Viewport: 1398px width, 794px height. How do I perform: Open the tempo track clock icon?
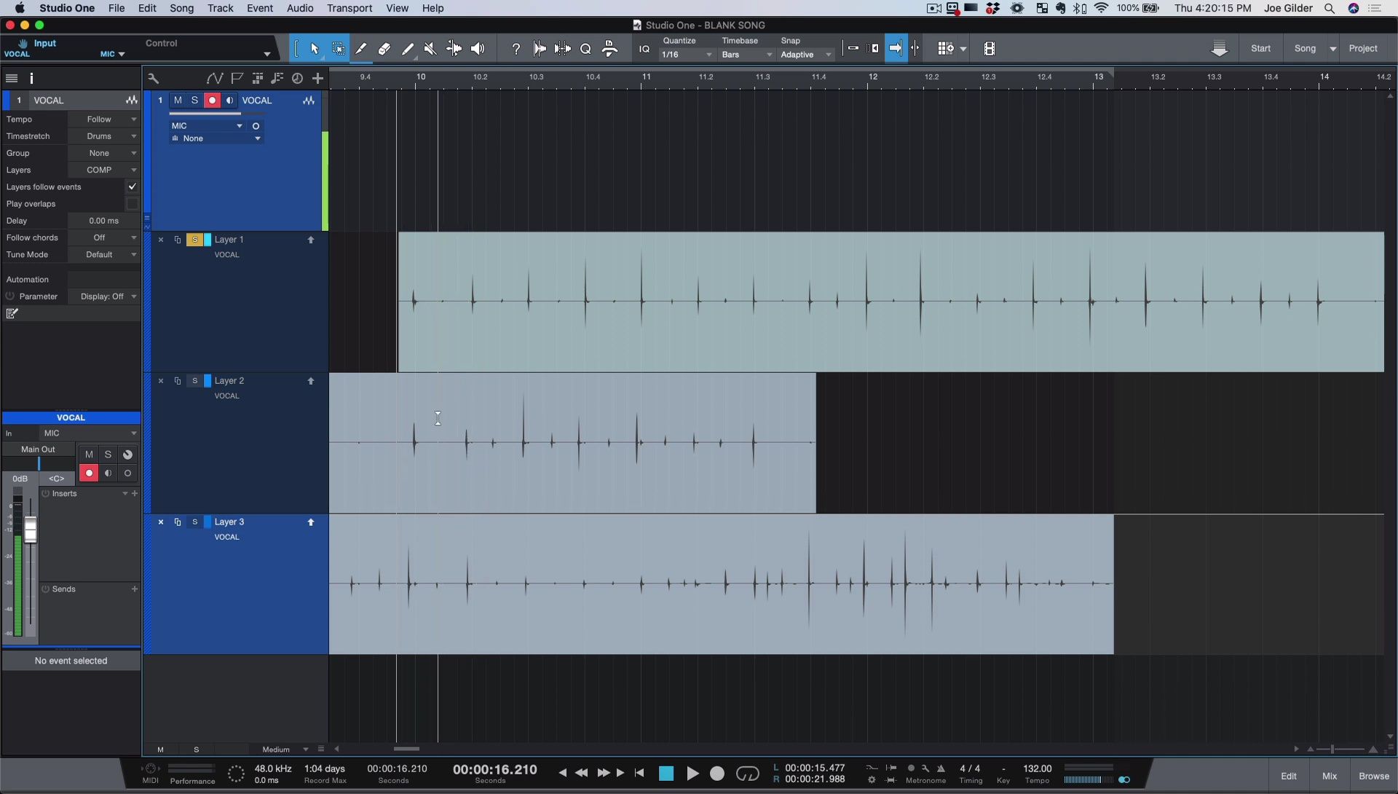(x=297, y=78)
